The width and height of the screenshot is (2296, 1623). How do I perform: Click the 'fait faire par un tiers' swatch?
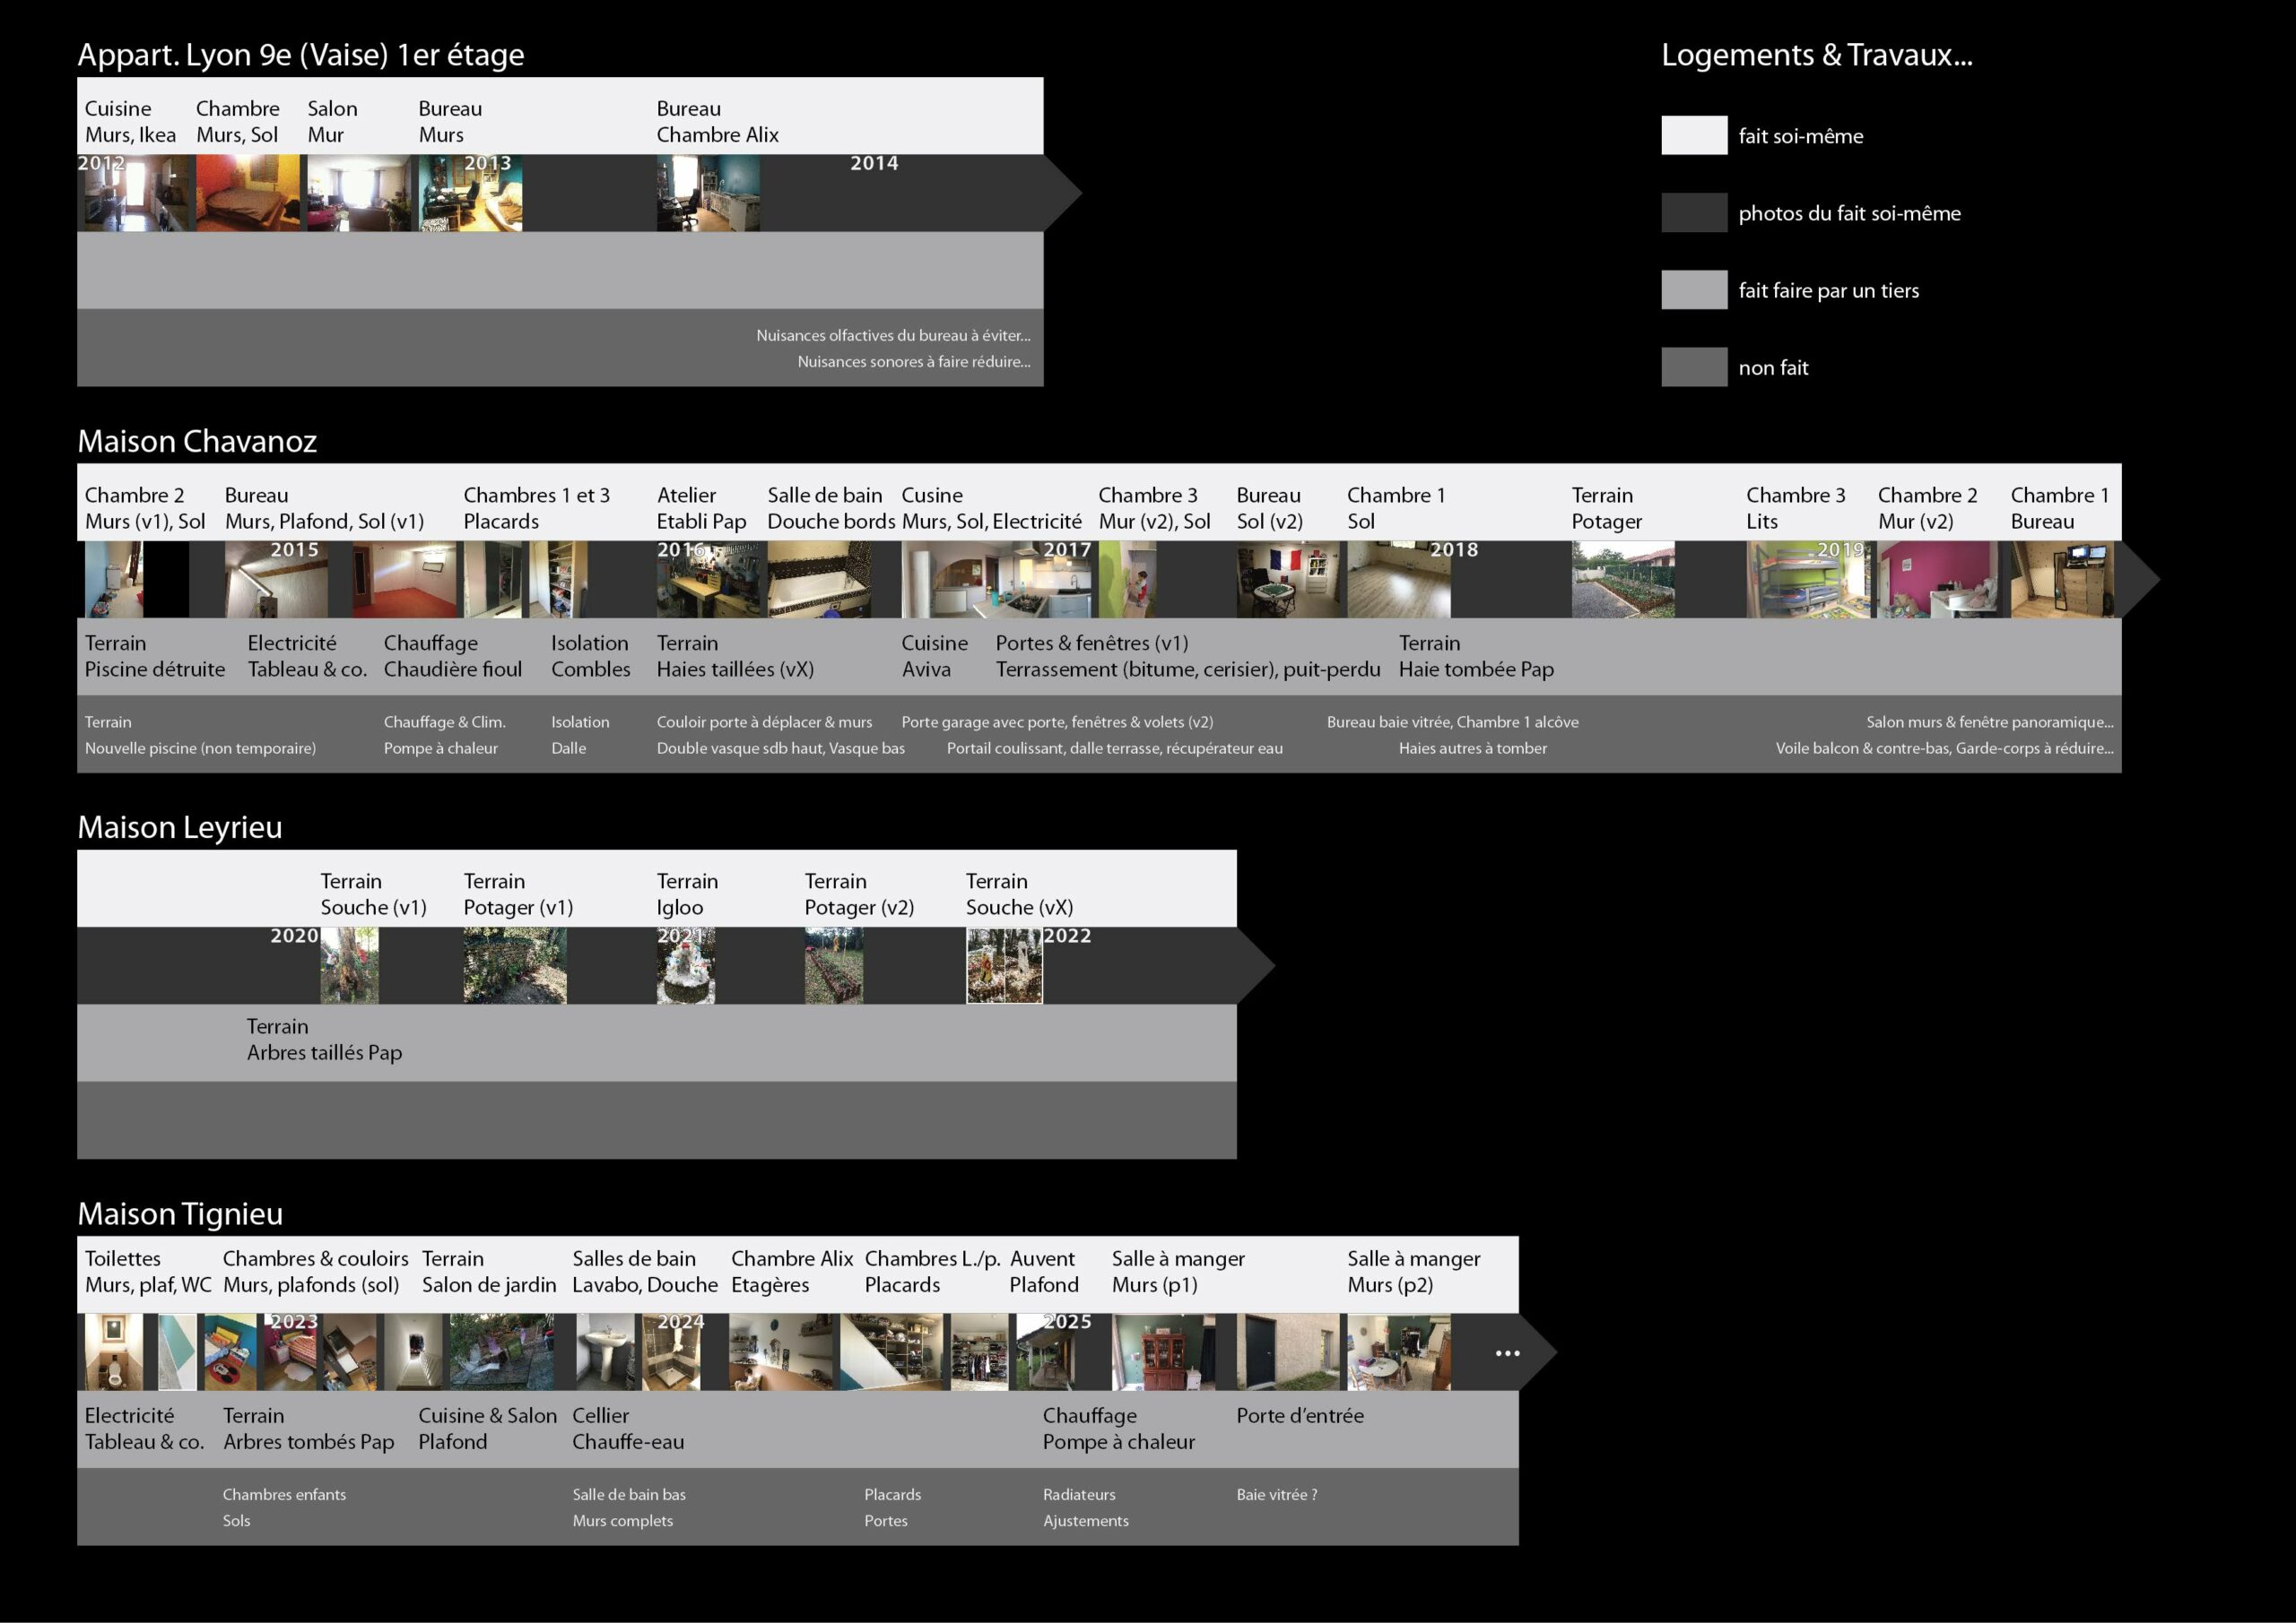(1694, 289)
